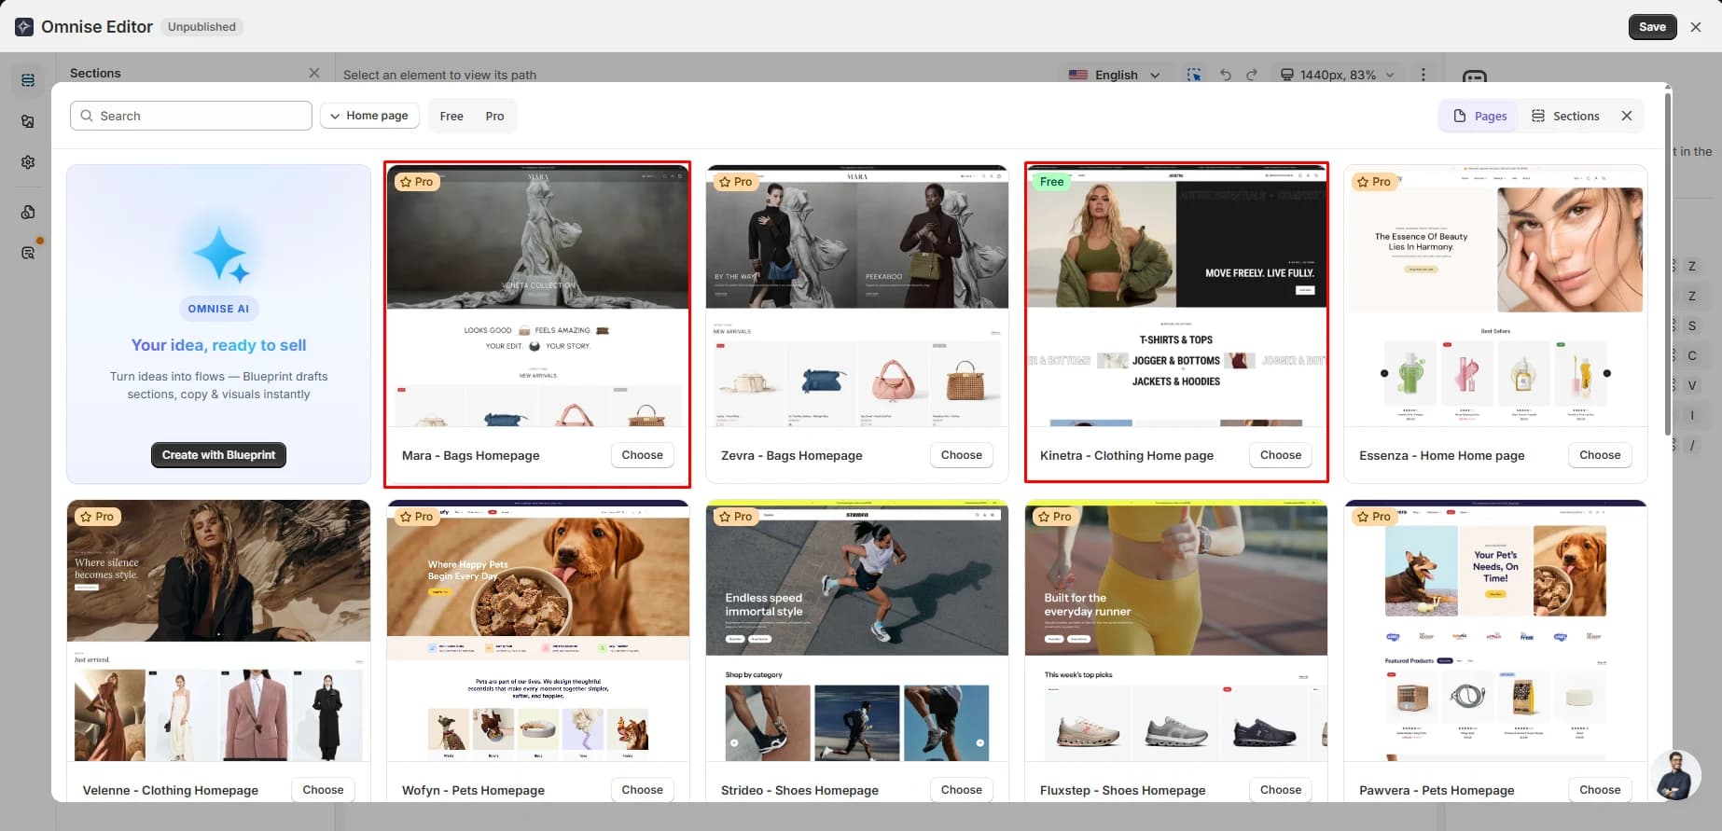1722x831 pixels.
Task: Click the 'Strideo - Shoes Homepage' title
Action: pyautogui.click(x=799, y=790)
